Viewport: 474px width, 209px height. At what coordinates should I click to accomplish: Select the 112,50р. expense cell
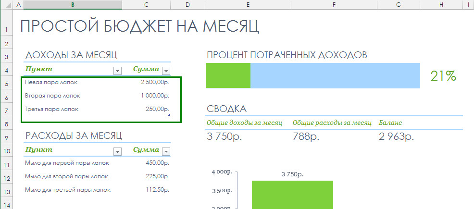146,190
